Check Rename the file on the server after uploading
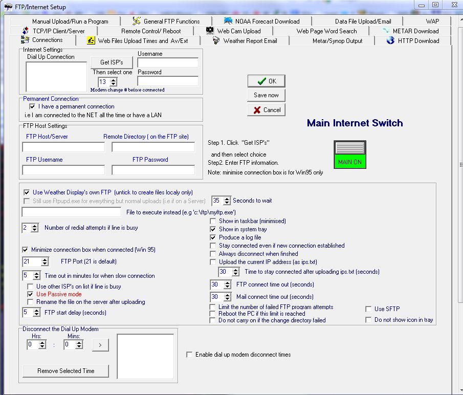The height and width of the screenshot is (395, 463). pyautogui.click(x=30, y=302)
